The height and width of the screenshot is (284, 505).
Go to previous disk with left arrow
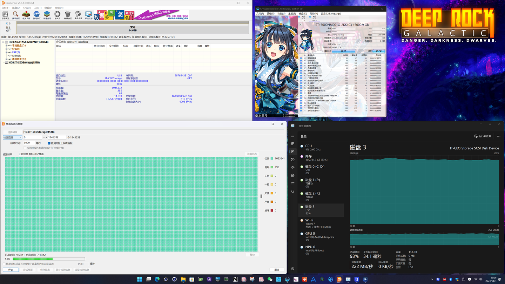point(7,23)
